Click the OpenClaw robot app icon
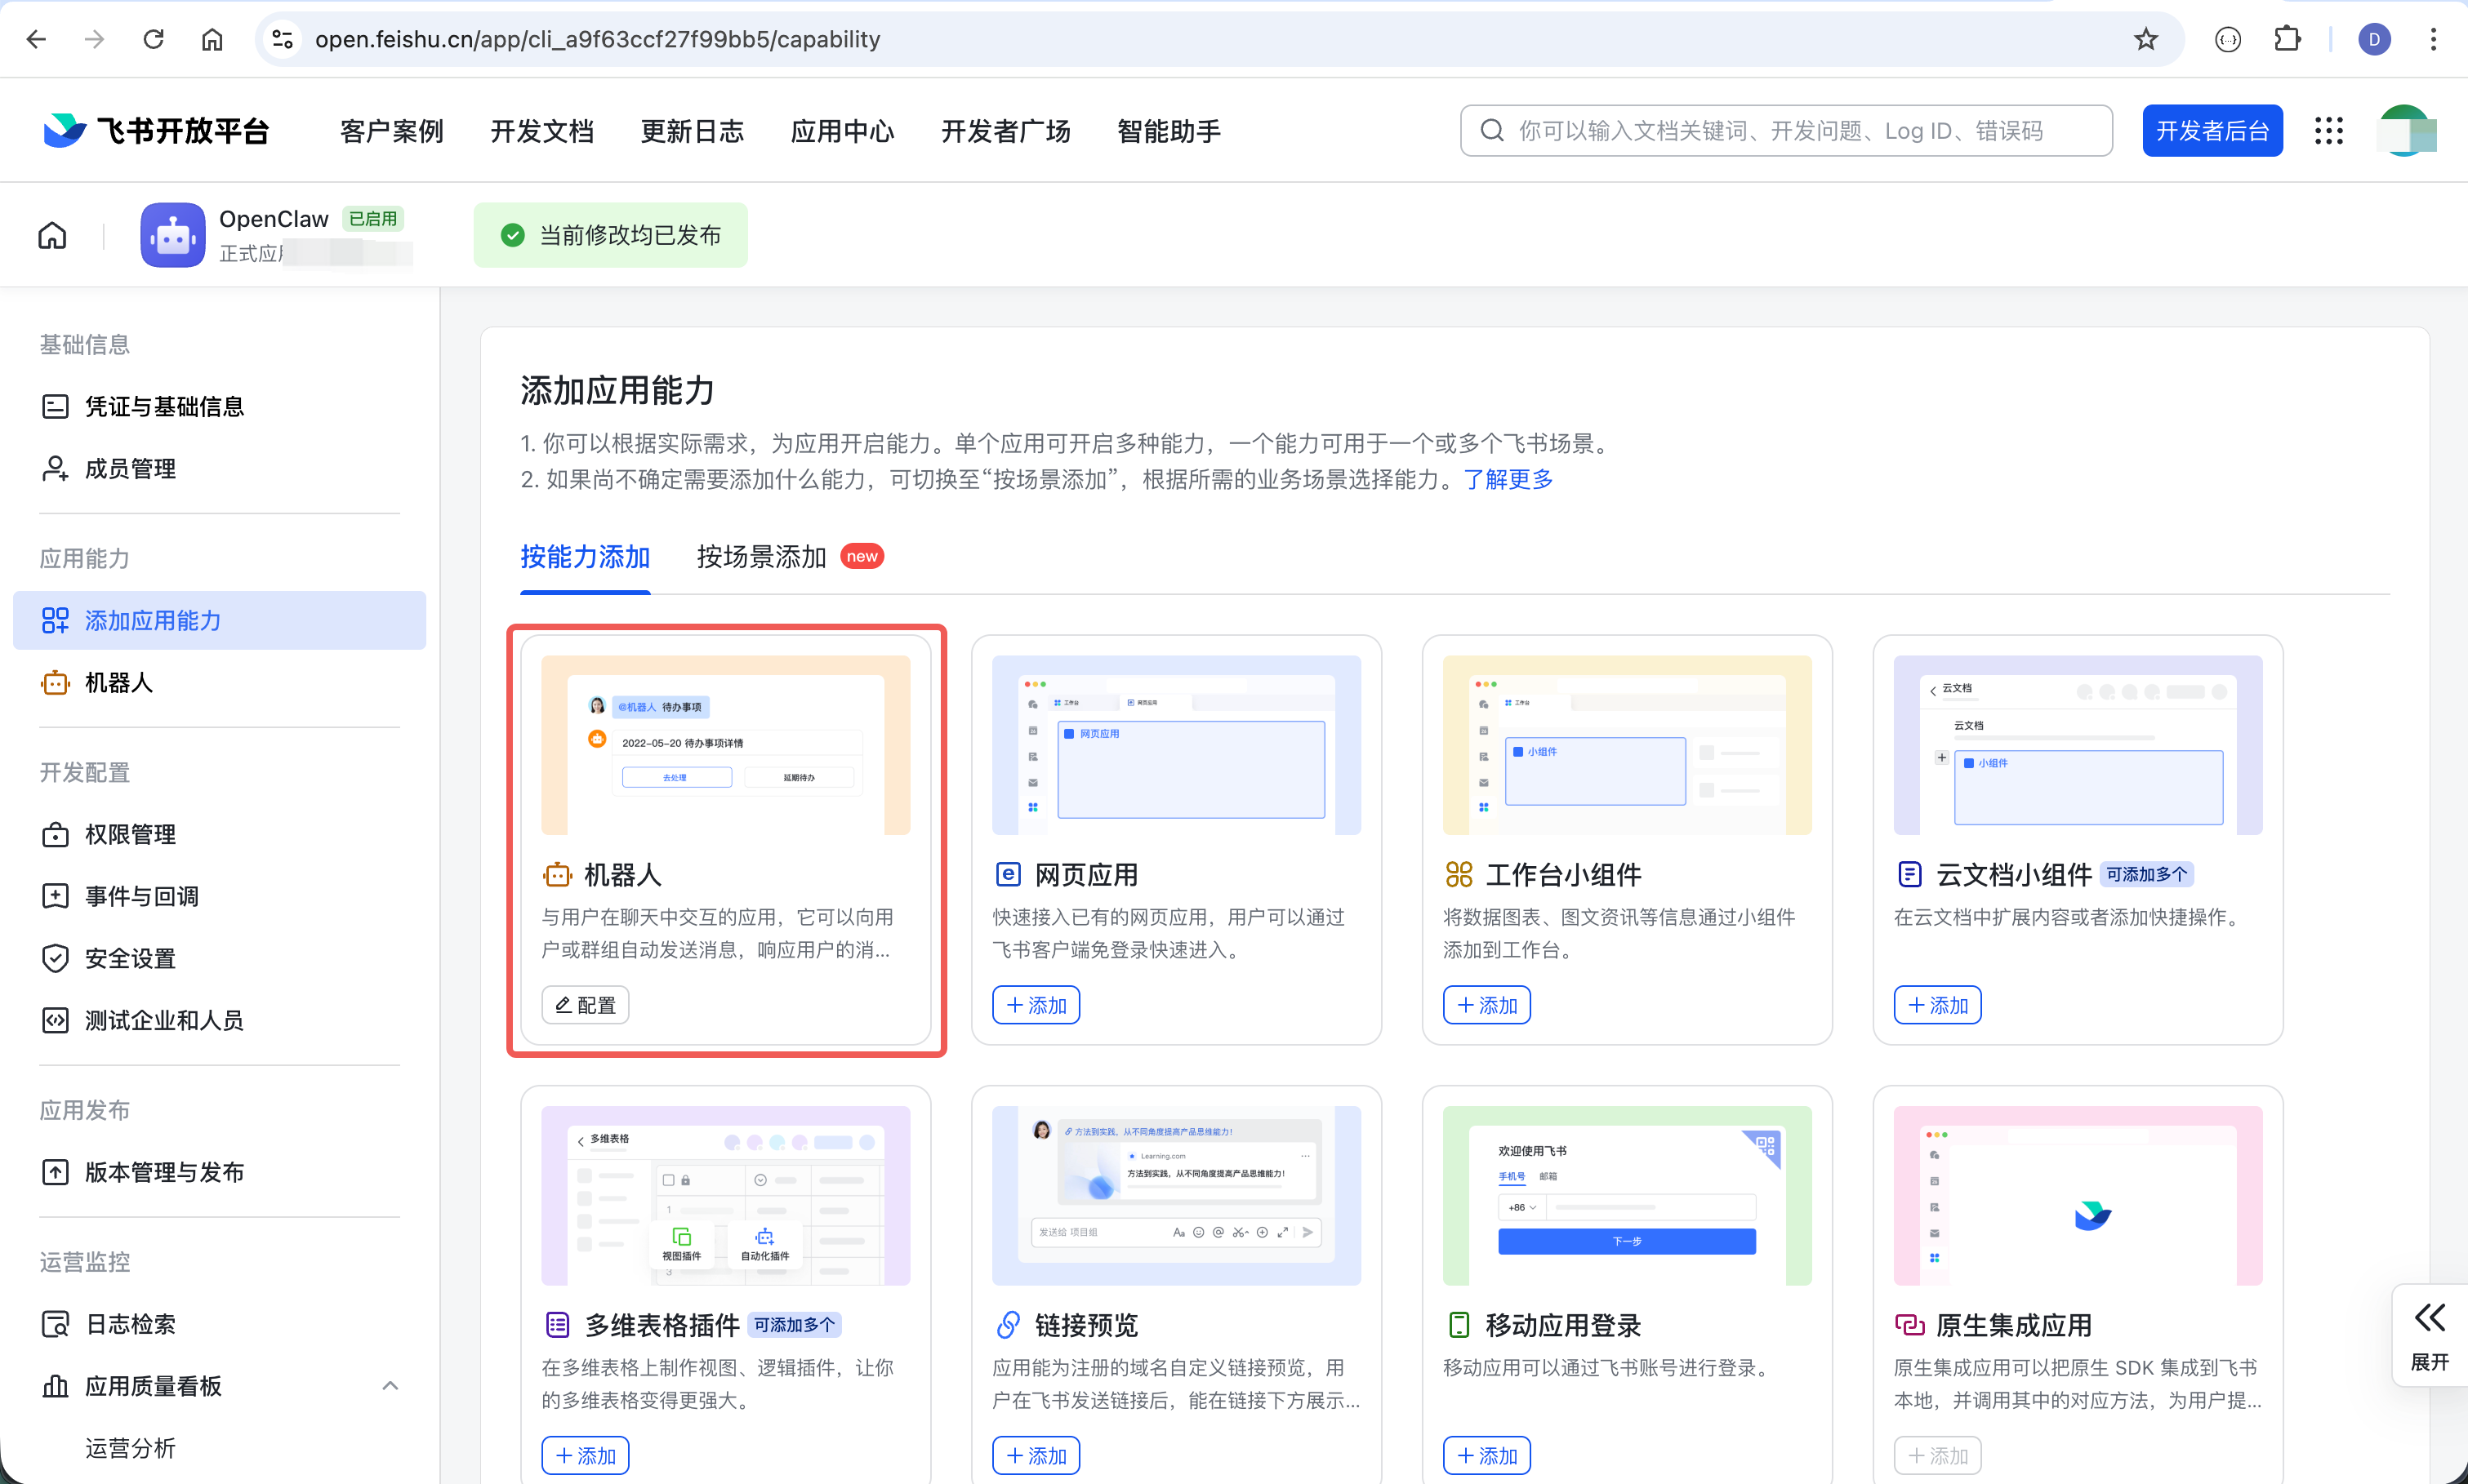 point(172,235)
